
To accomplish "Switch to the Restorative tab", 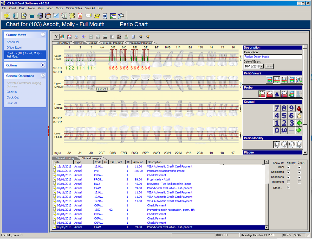I will pyautogui.click(x=63, y=43).
